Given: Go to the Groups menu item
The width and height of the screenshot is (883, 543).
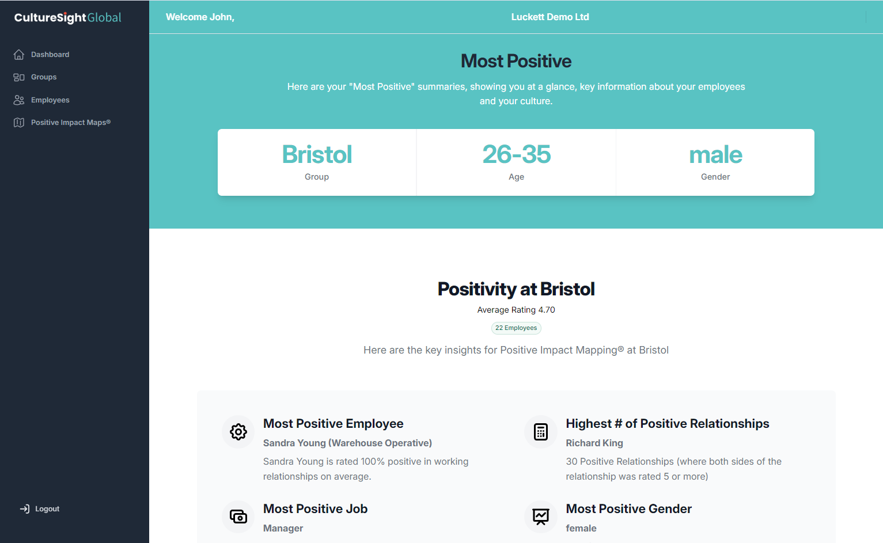Looking at the screenshot, I should [44, 77].
